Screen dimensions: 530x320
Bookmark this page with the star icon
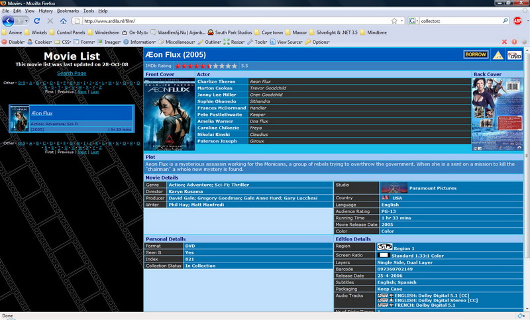pyautogui.click(x=394, y=21)
